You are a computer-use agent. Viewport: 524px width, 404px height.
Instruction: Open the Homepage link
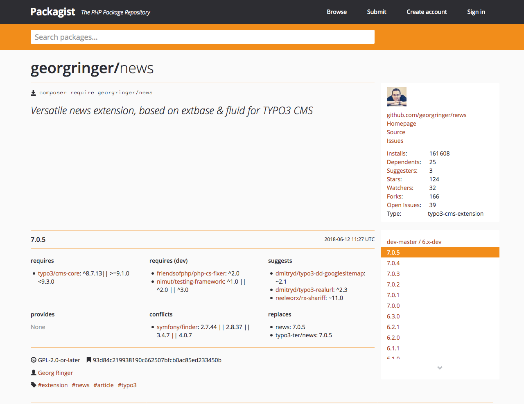[401, 124]
